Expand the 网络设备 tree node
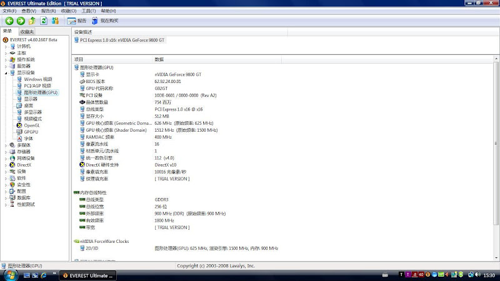Screen dimensions: 500x281 [6, 159]
